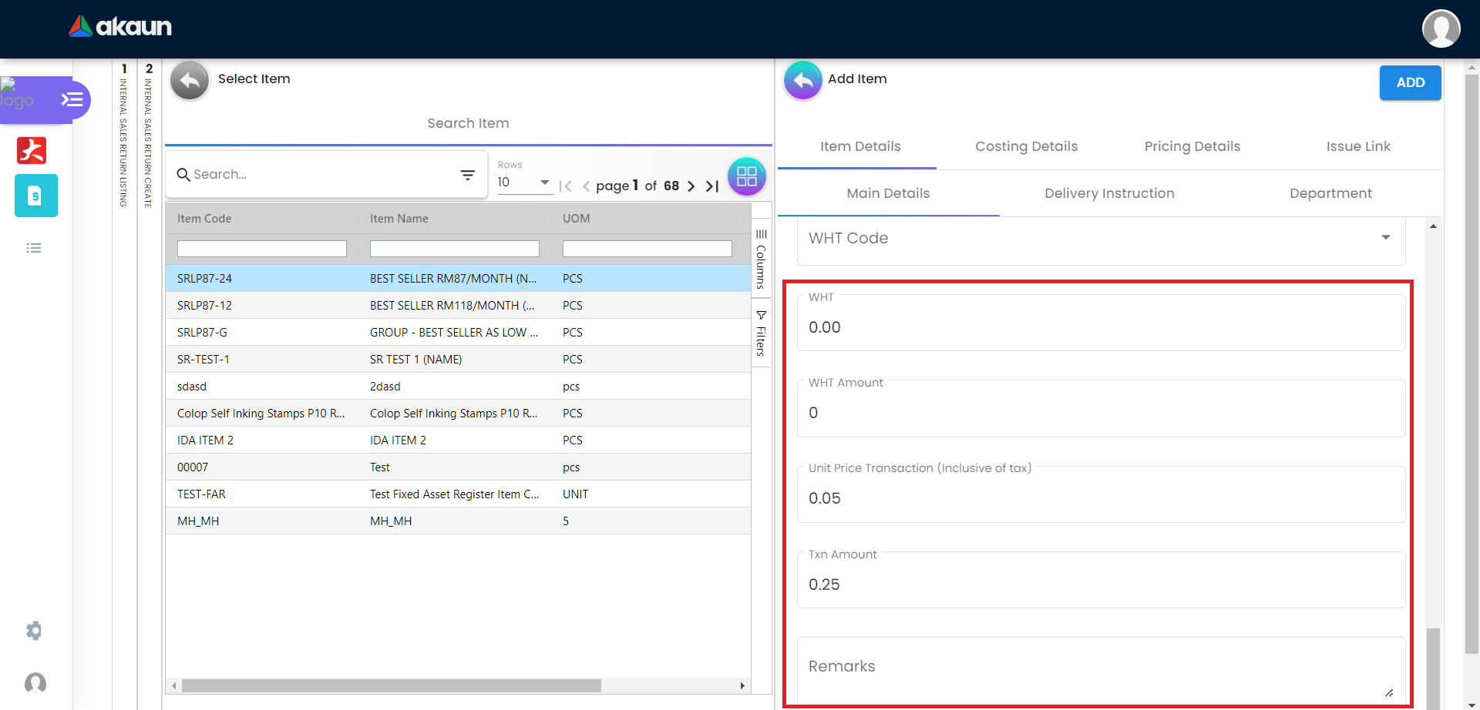Screen dimensions: 1480x710
Task: Click the back arrow beside Select Item
Action: pos(190,80)
